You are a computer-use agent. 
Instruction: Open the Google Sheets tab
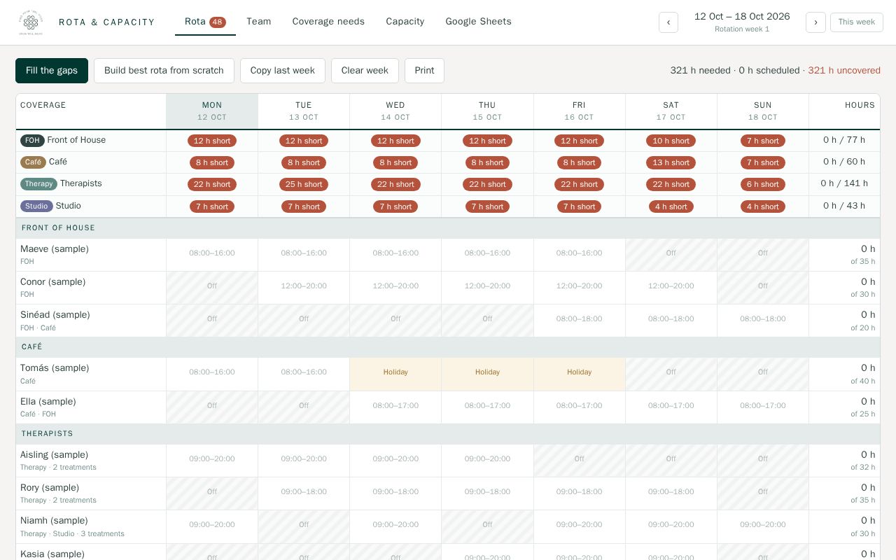(x=479, y=22)
